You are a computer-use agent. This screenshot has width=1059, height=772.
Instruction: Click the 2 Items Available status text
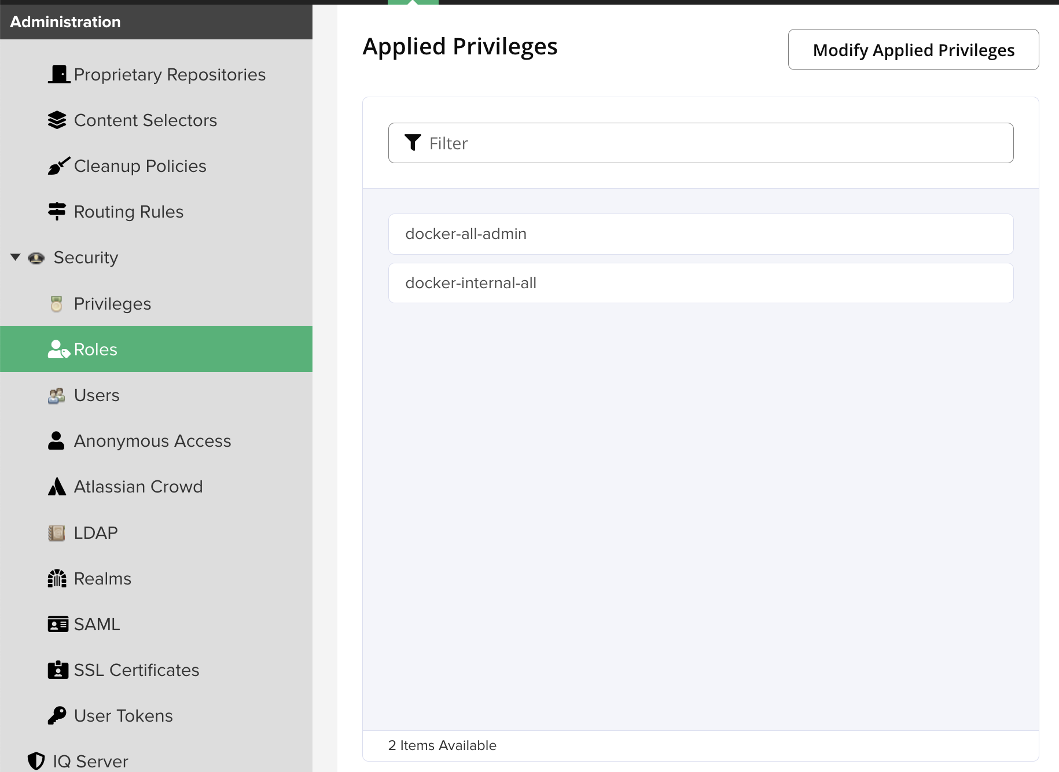[x=442, y=745]
